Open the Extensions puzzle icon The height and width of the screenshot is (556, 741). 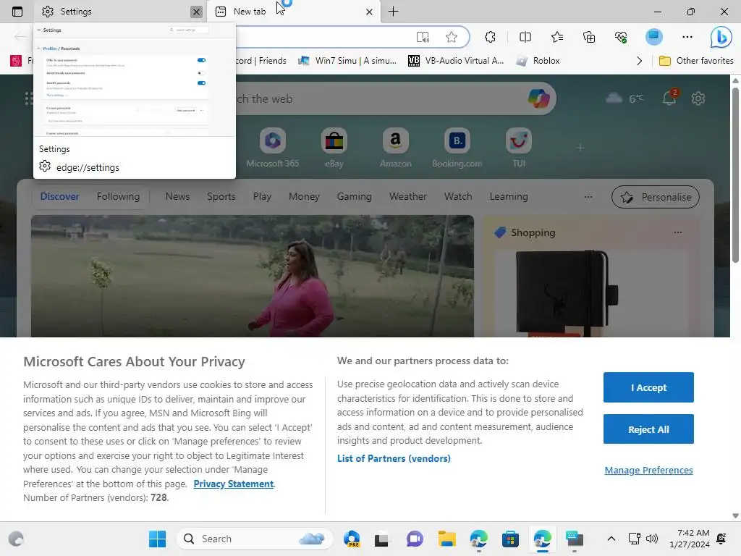click(490, 37)
